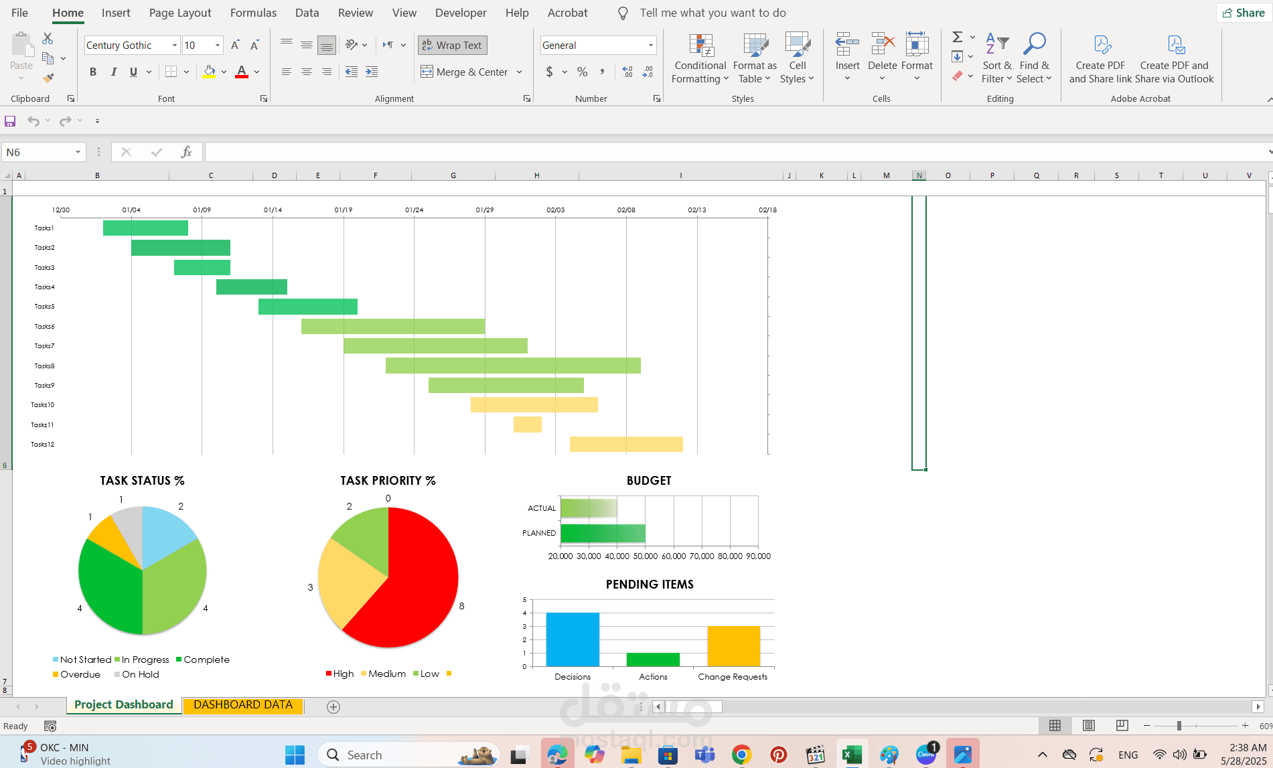Click the Insert Function fx icon
This screenshot has height=768, width=1273.
186,152
